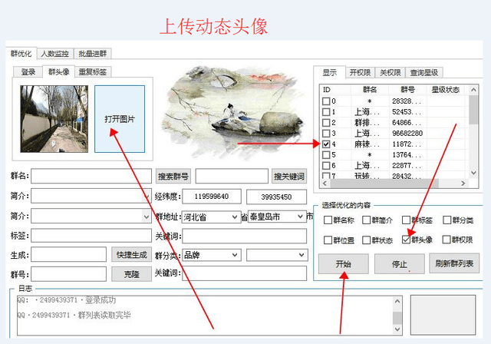Click the group list scroll-left arrow

pyautogui.click(x=325, y=184)
